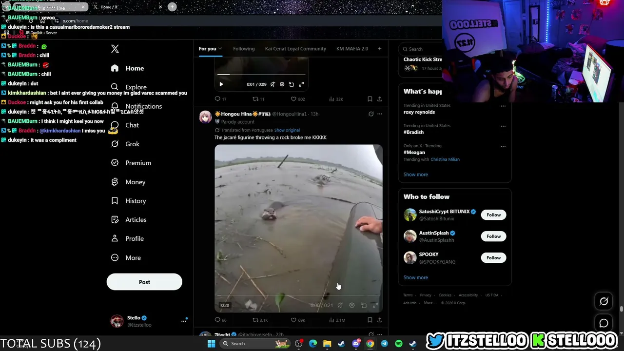Unmute the 0:21 jacaré video
The image size is (624, 351).
pyautogui.click(x=340, y=305)
